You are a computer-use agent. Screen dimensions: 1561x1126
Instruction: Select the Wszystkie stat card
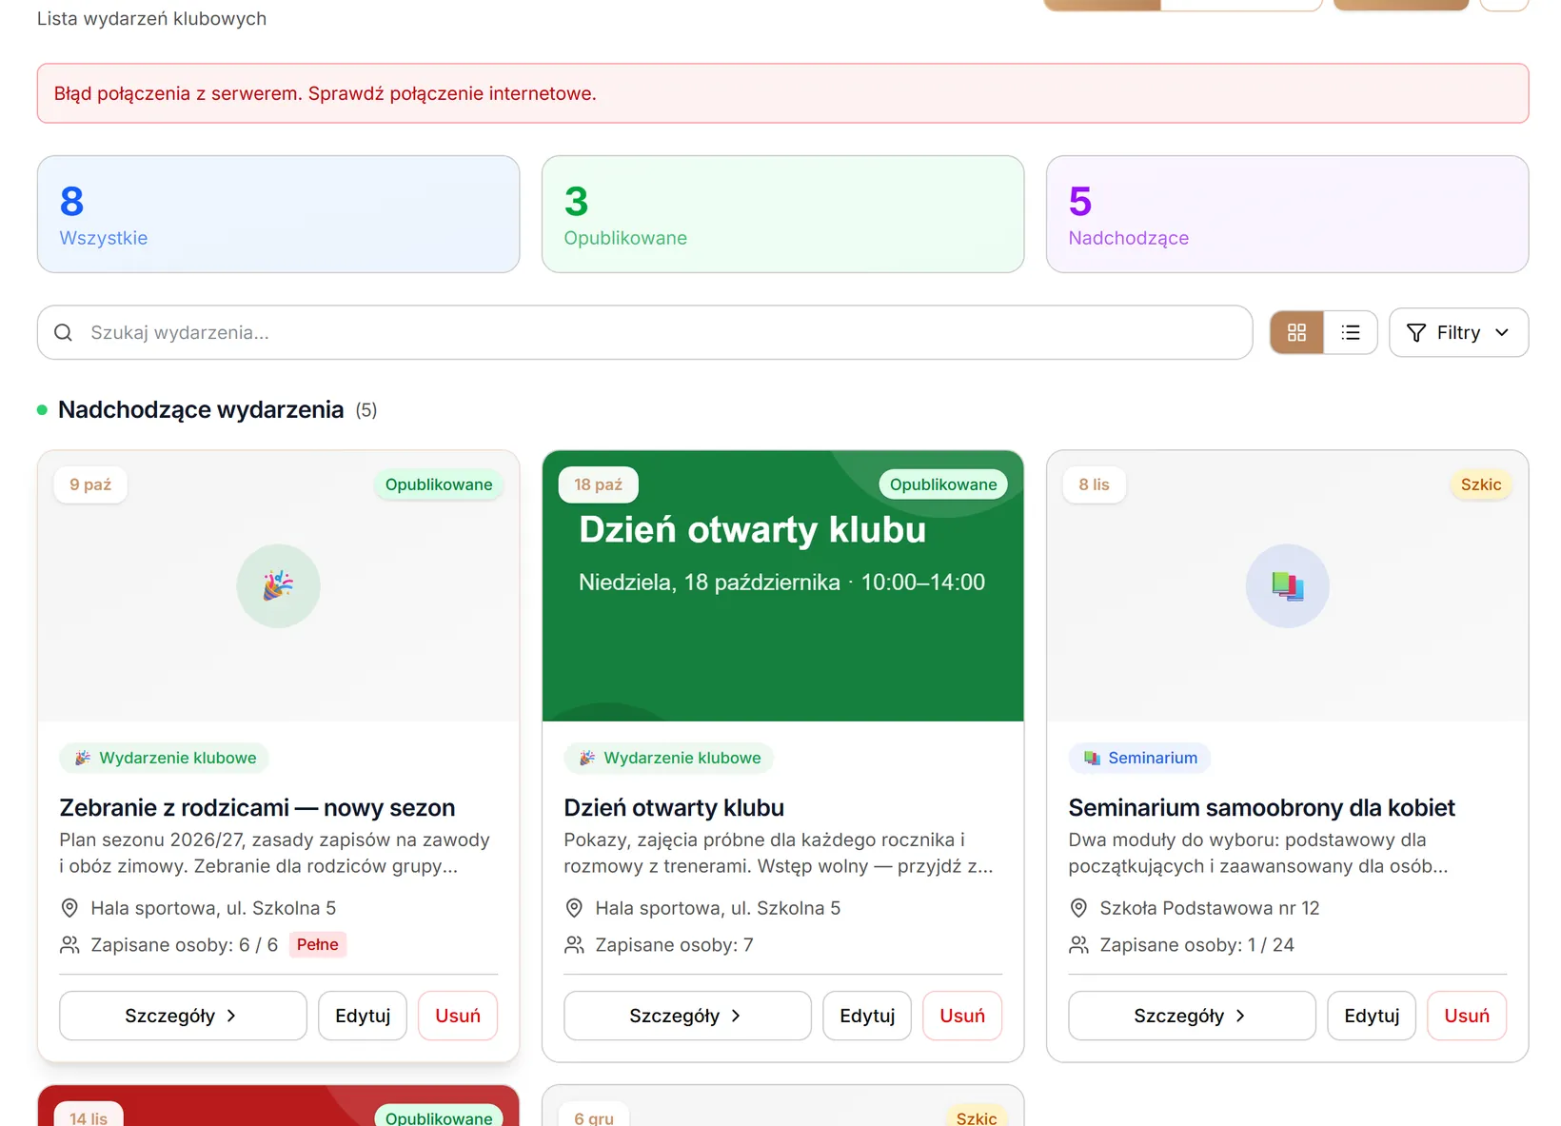pyautogui.click(x=278, y=214)
